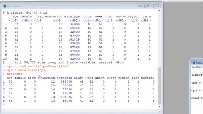Click the 'with 50,732 more rows' message line
The image size is (203, 114).
[x=63, y=63]
